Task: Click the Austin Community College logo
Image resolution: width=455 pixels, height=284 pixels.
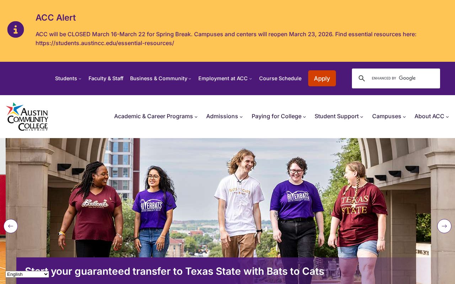Action: 27,116
